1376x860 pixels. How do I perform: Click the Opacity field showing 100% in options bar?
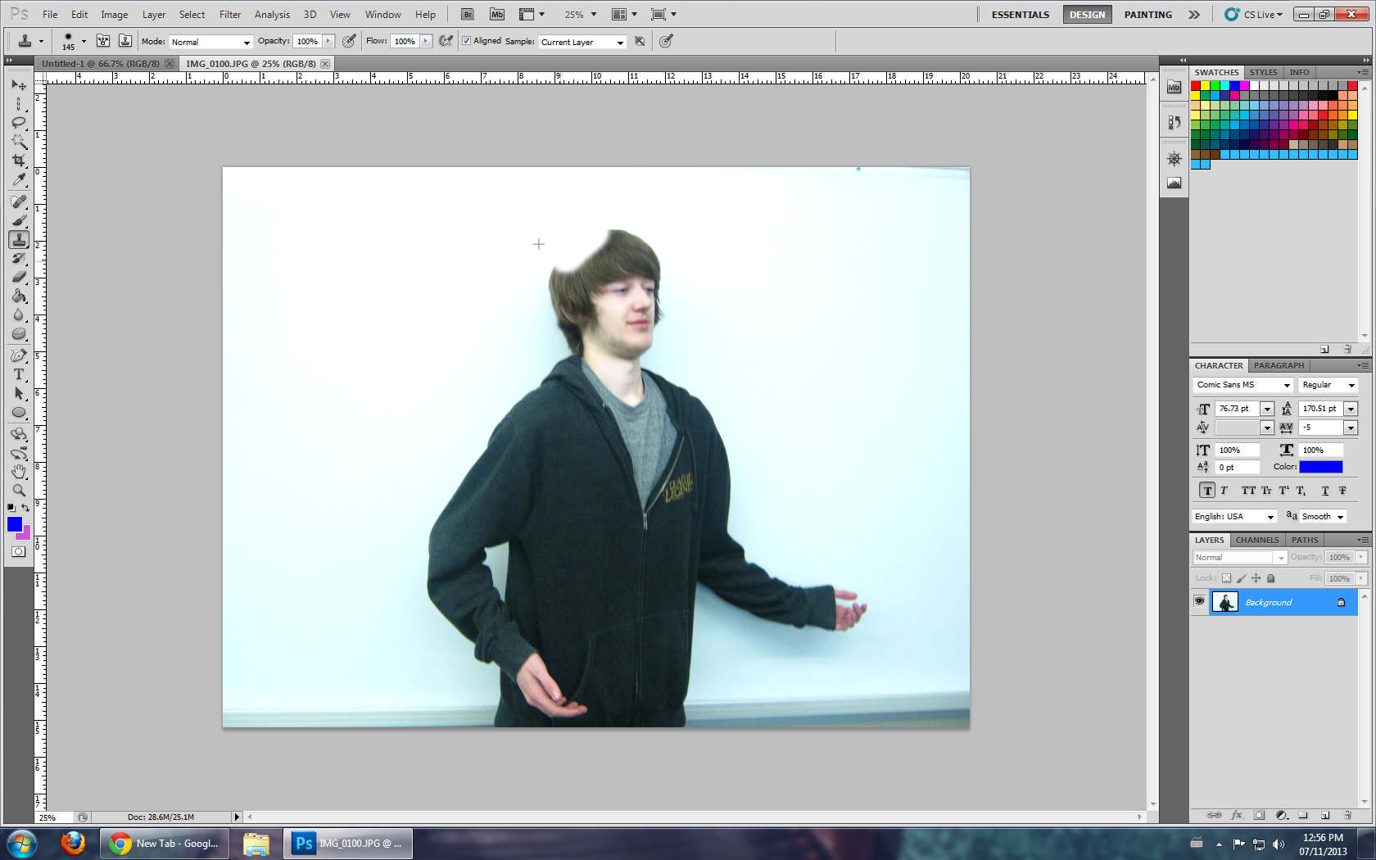(307, 41)
